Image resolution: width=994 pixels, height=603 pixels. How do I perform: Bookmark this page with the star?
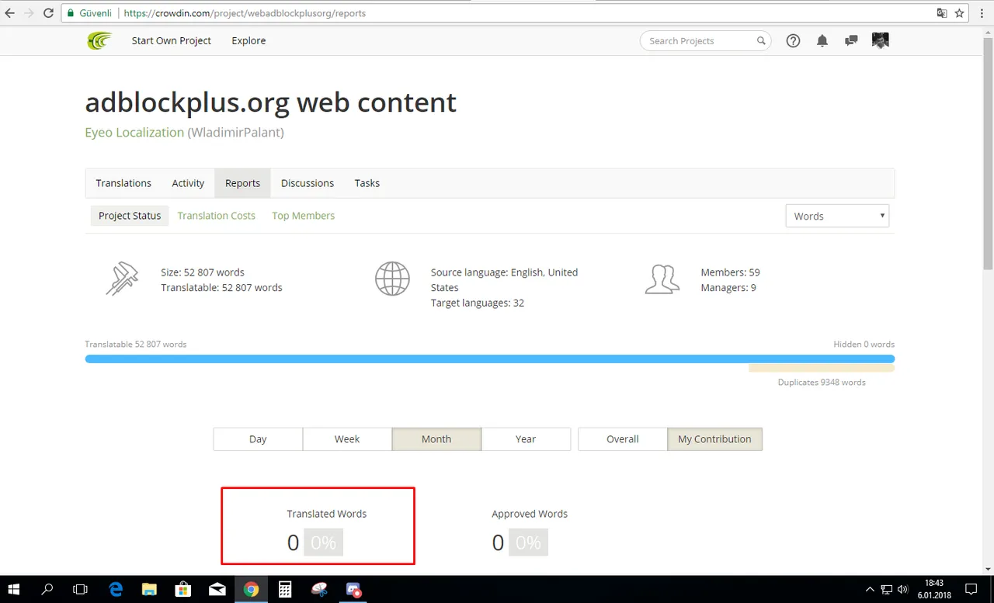959,13
